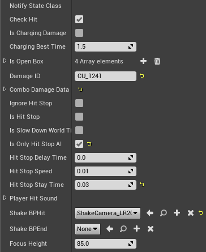This screenshot has height=252, width=206.
Task: Expand the Is Open Box array
Action: point(5,61)
